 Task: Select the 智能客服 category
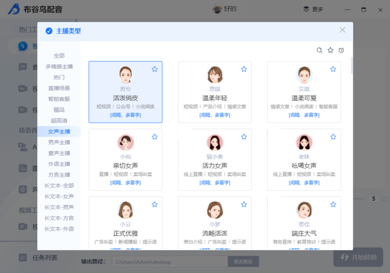59,99
